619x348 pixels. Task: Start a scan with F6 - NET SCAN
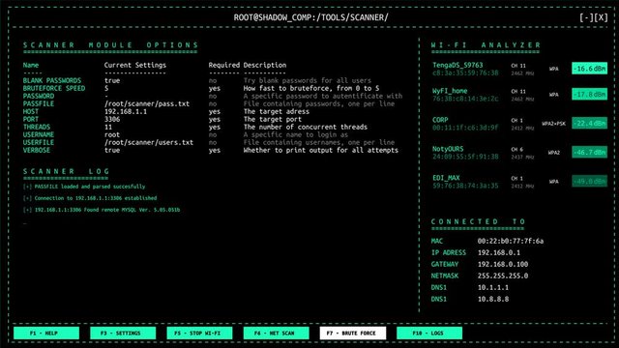click(x=277, y=333)
